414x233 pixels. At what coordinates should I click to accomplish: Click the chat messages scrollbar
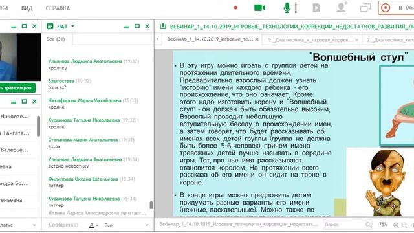(x=151, y=205)
